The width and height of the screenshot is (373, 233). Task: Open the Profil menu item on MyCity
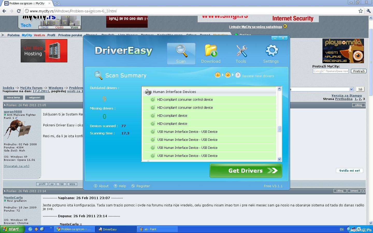[51, 35]
